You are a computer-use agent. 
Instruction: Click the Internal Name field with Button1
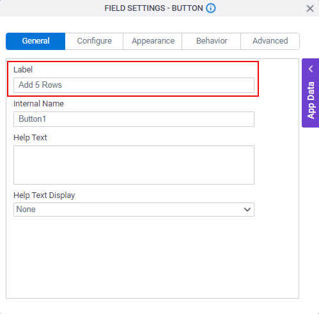point(134,119)
